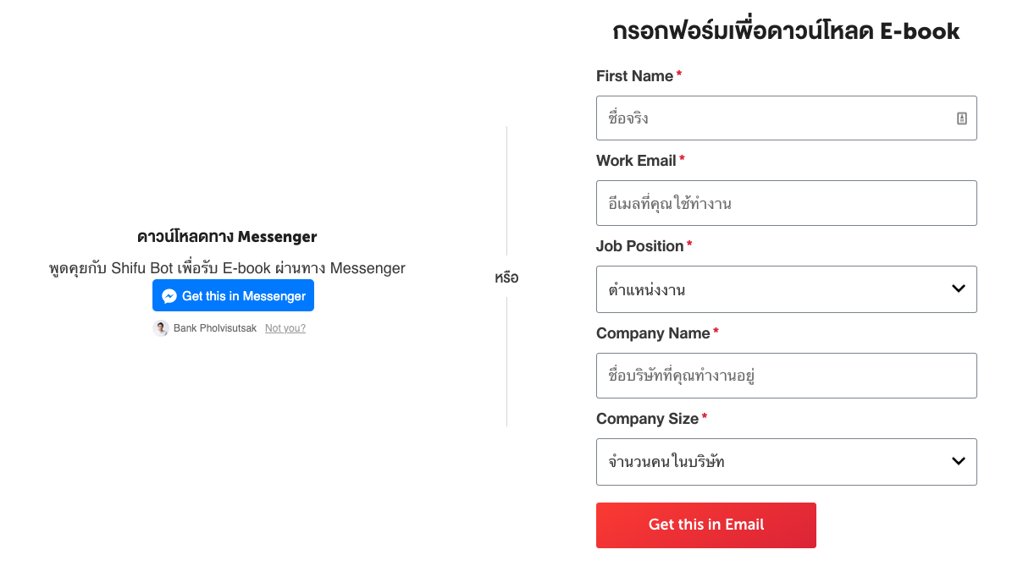Submit with Get this in Email button
Image resolution: width=1023 pixels, height=577 pixels.
pos(705,525)
